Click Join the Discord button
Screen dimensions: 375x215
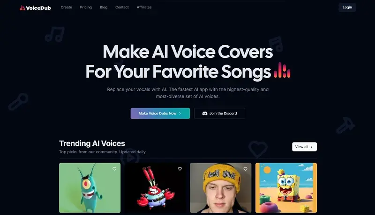[x=219, y=114]
